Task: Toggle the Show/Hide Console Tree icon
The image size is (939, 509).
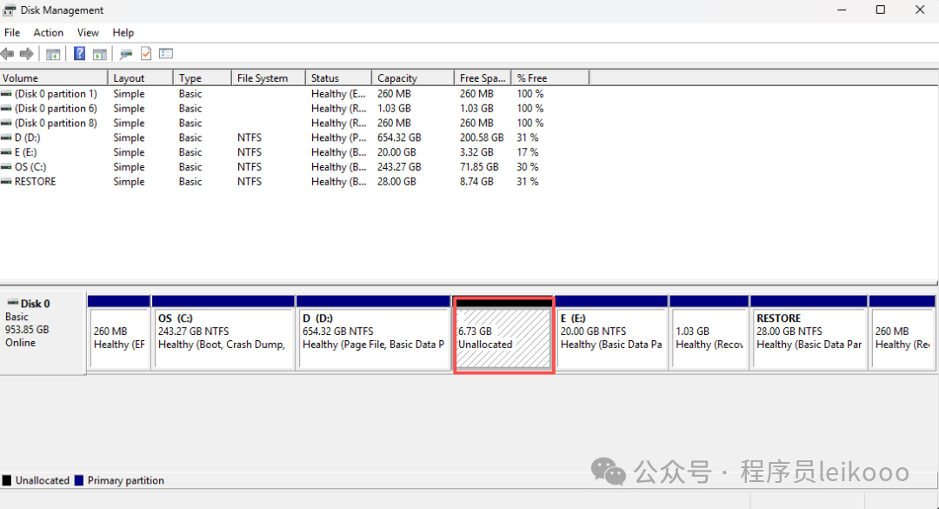Action: [53, 54]
